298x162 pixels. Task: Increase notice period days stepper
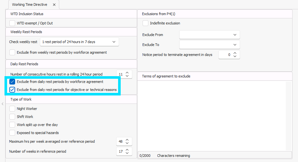coord(235,53)
